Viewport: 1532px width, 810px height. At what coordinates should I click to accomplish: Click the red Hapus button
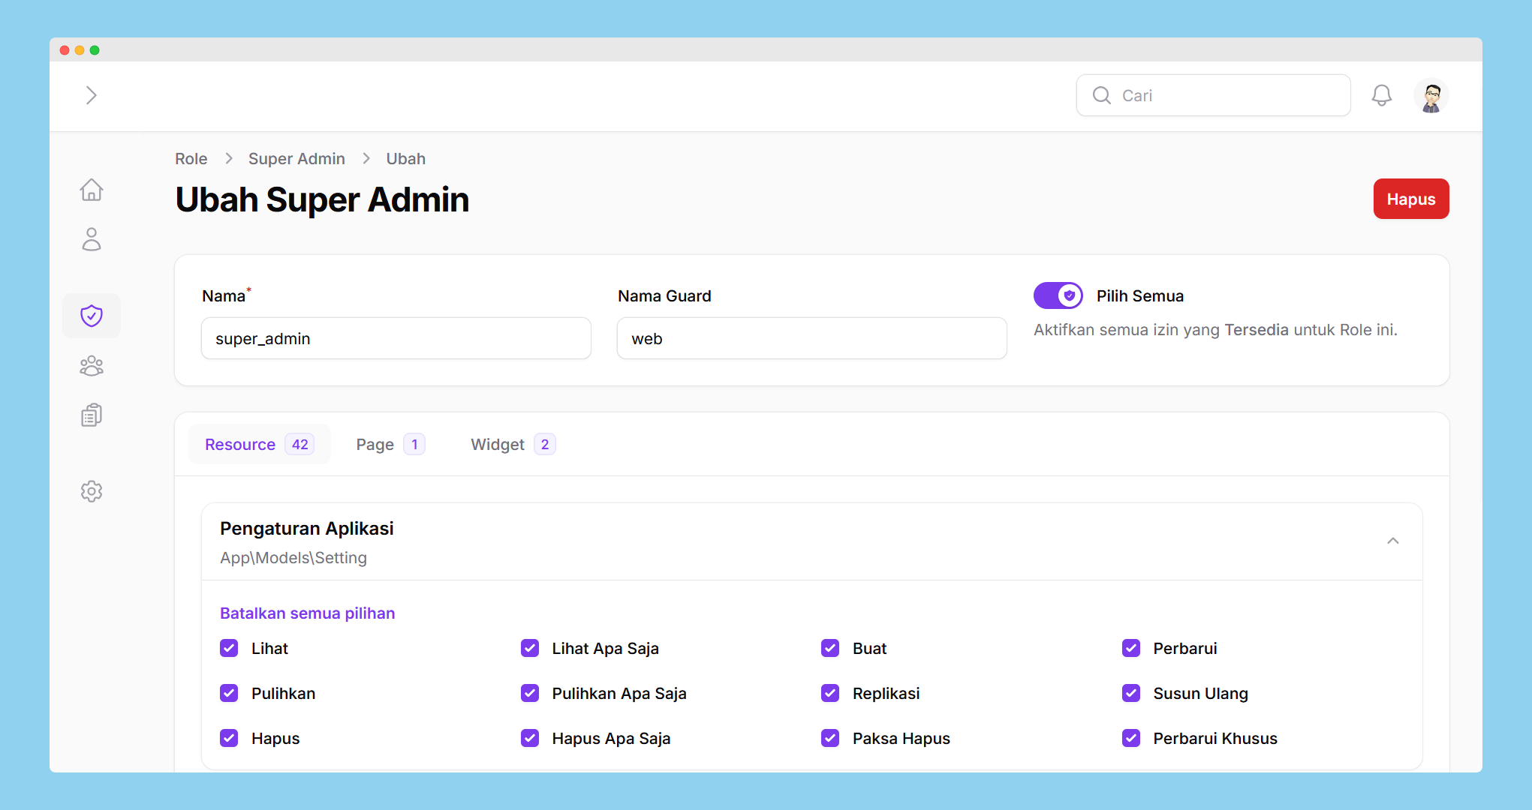tap(1410, 199)
